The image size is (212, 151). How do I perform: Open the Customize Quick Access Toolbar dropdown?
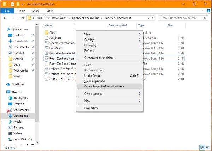[23, 4]
